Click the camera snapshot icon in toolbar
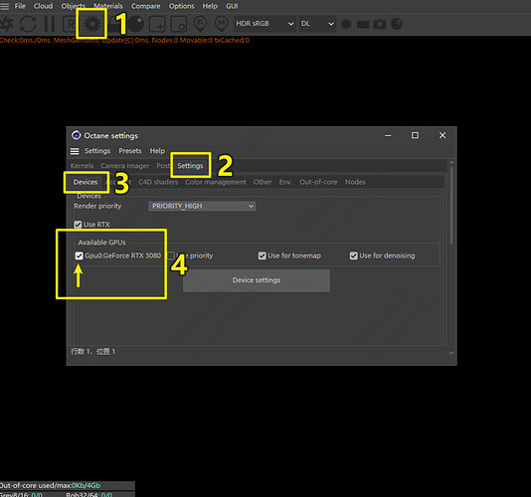531x497 pixels. click(x=380, y=24)
